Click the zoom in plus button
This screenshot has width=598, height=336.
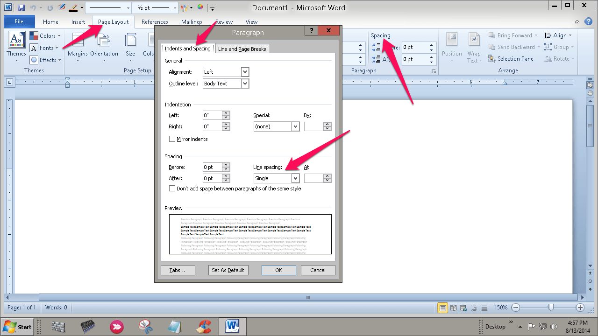tap(580, 308)
